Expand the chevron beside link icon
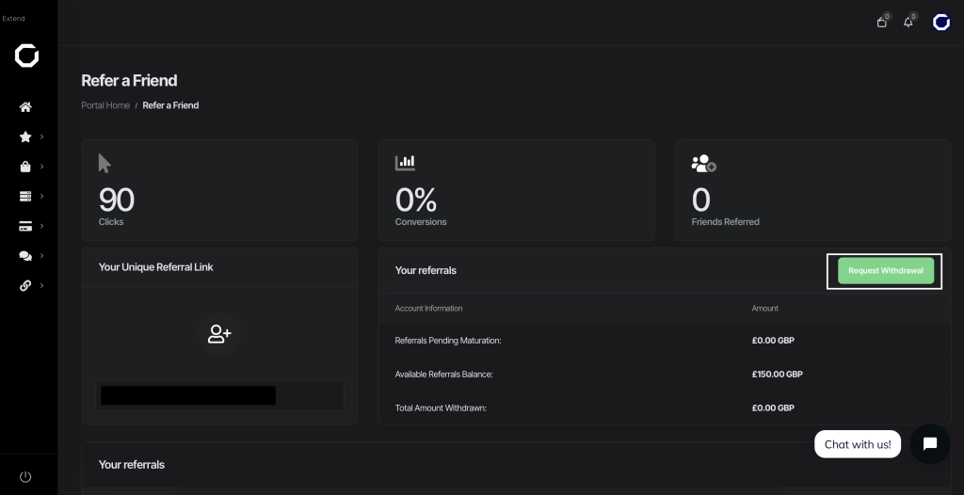This screenshot has height=495, width=964. tap(41, 285)
